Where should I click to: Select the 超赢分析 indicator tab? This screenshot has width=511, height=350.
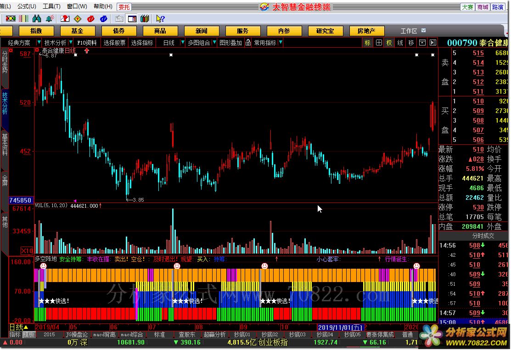click(x=214, y=334)
